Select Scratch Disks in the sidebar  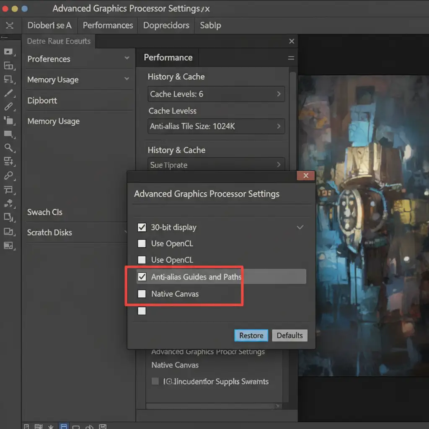coord(49,233)
